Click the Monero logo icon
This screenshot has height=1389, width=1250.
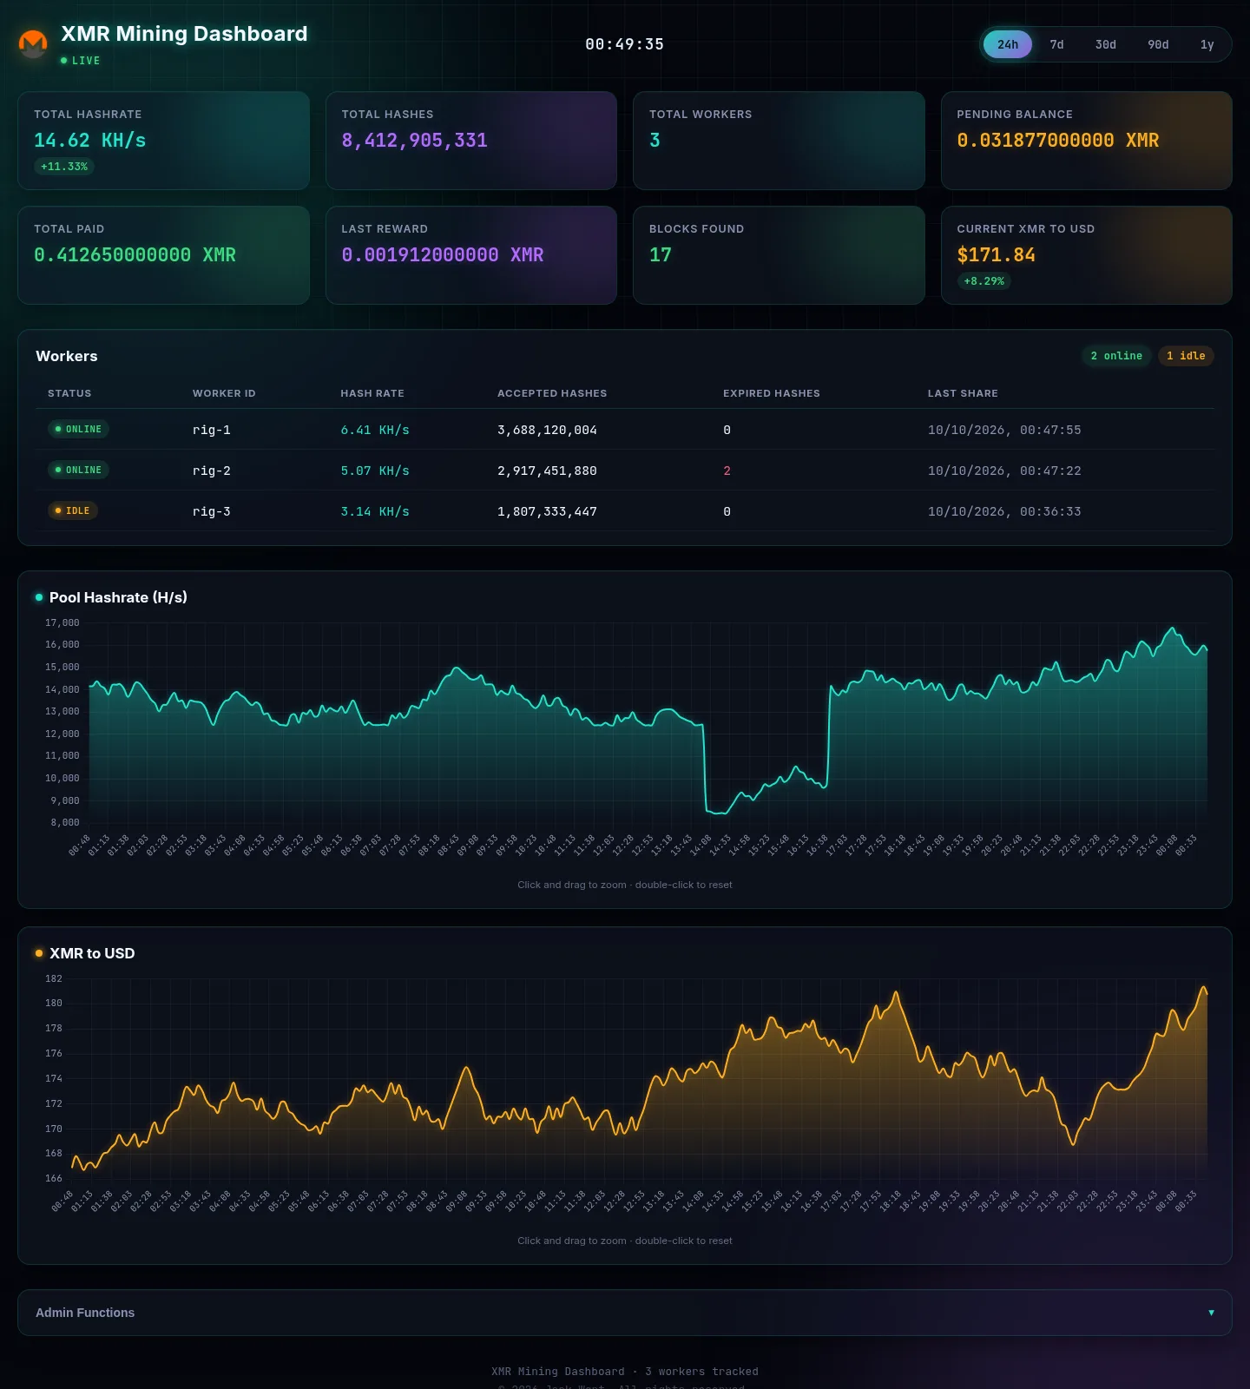click(x=33, y=43)
